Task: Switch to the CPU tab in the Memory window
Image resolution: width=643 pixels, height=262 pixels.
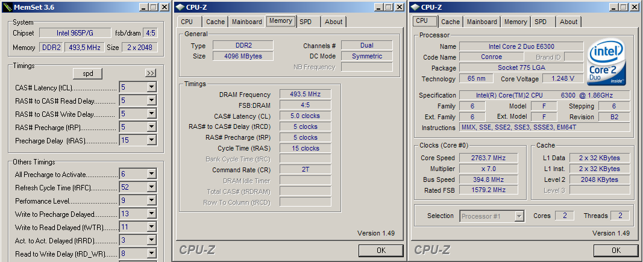Action: (x=189, y=22)
